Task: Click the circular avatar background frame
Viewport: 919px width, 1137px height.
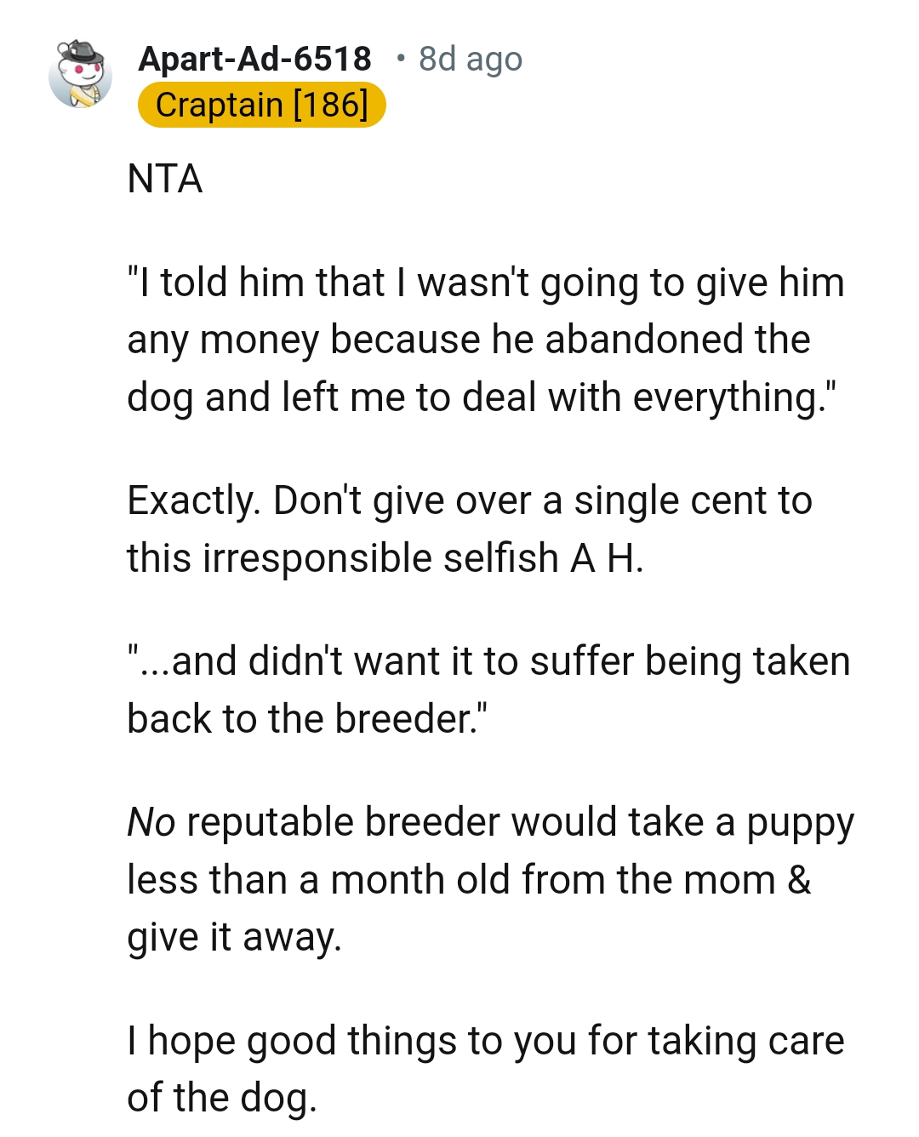Action: coord(55,89)
